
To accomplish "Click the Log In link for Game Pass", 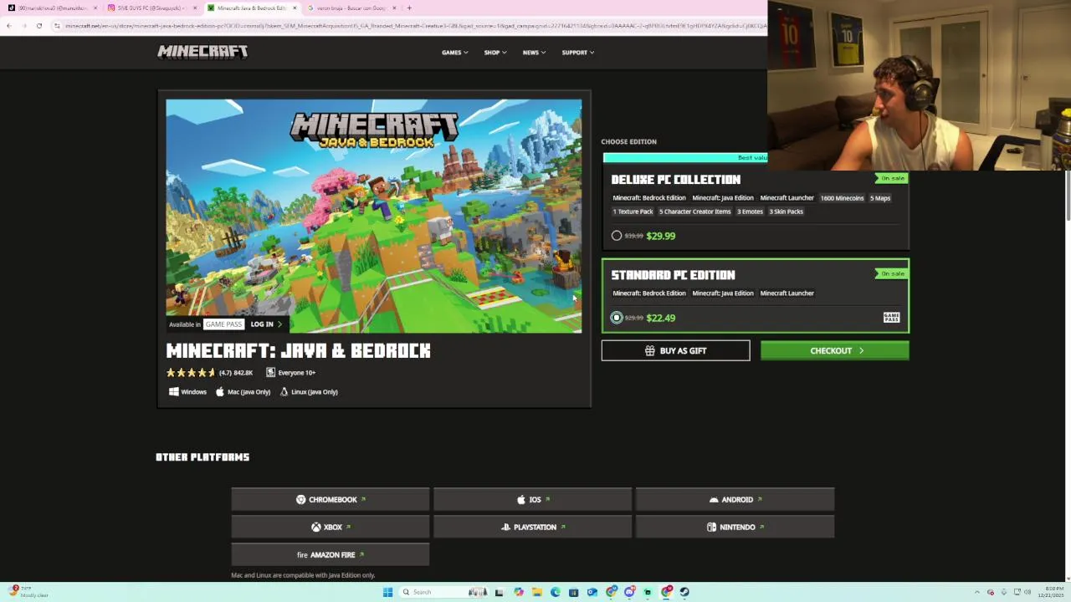I will point(266,324).
